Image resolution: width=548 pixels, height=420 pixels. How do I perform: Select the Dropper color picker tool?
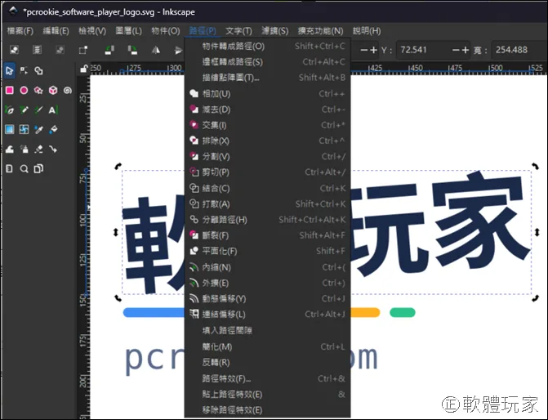(x=38, y=130)
